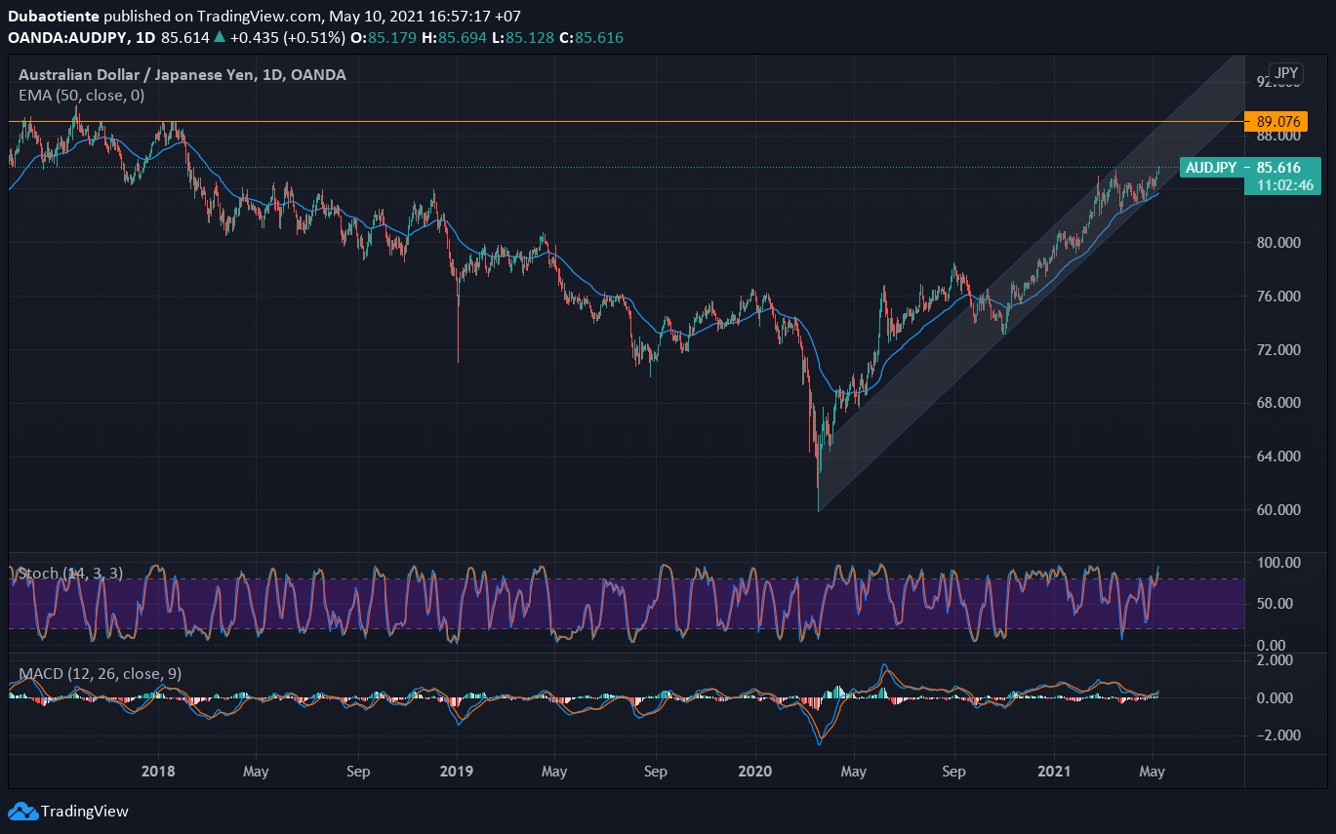1336x834 pixels.
Task: Click the 64.000 price axis label
Action: coord(1279,457)
